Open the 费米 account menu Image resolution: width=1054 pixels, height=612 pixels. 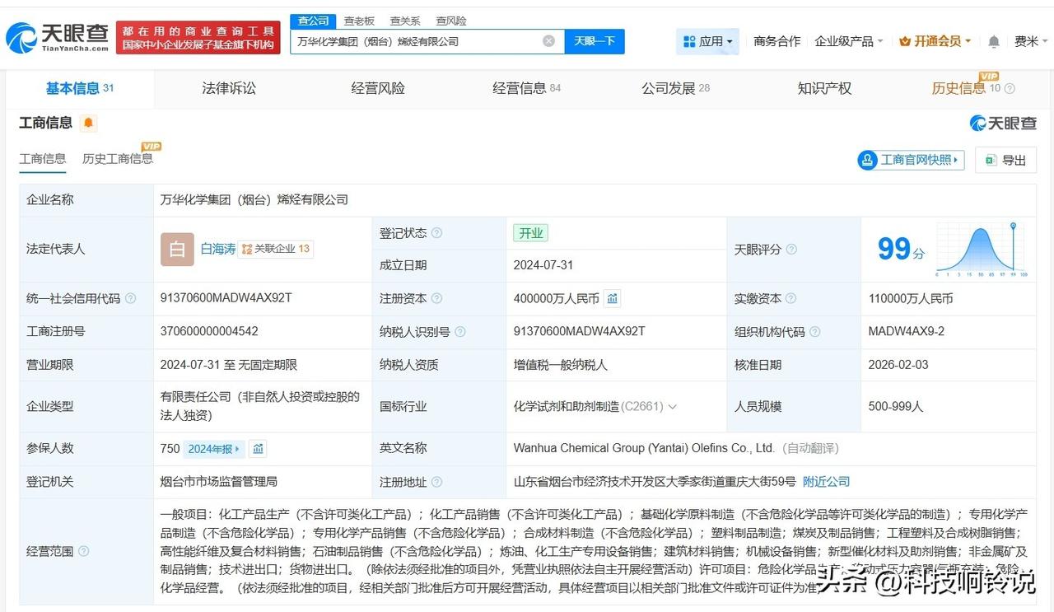tap(1031, 41)
